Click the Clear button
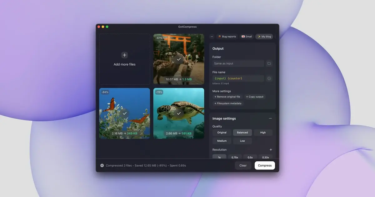Image resolution: width=375 pixels, height=197 pixels. 243,165
